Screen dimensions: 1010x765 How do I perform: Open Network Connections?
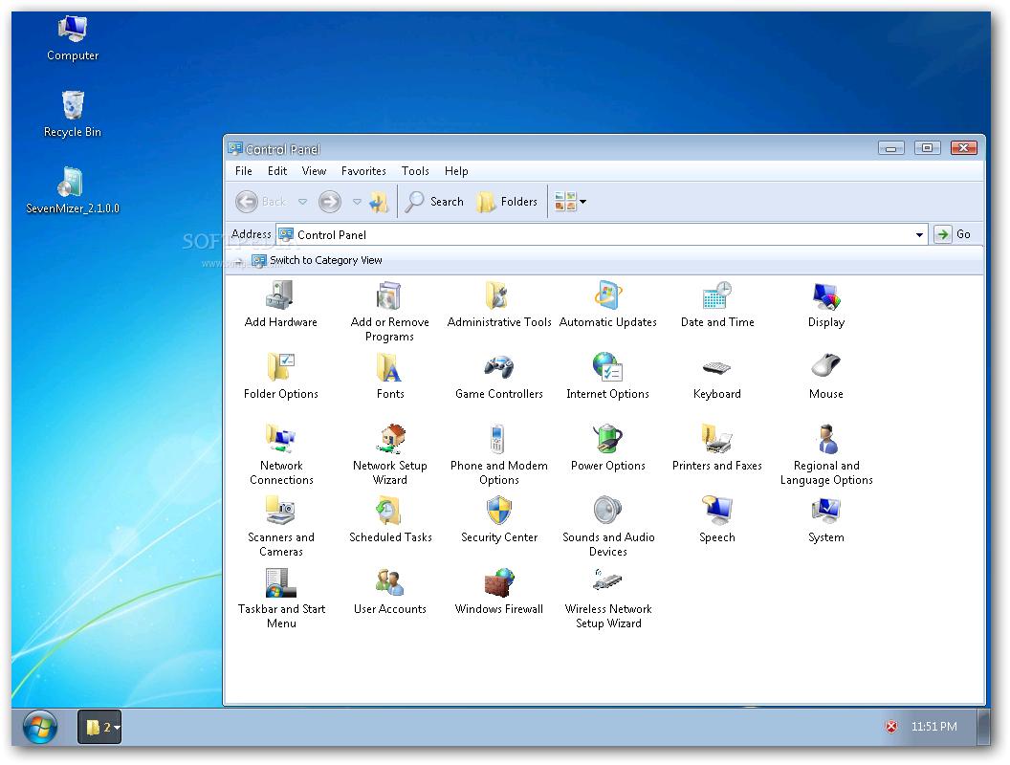(281, 454)
